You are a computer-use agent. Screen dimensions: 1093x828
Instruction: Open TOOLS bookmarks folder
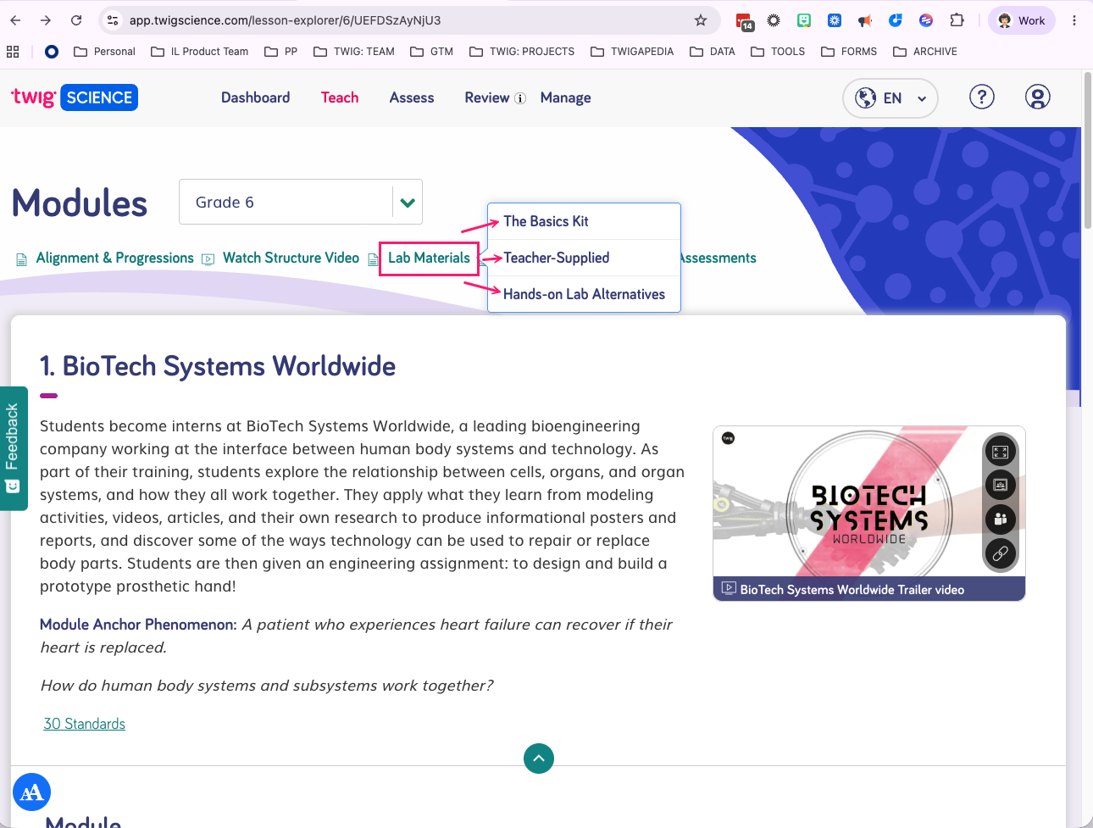click(778, 52)
